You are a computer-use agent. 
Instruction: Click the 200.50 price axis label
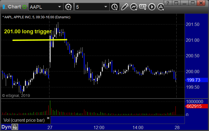tap(193, 56)
